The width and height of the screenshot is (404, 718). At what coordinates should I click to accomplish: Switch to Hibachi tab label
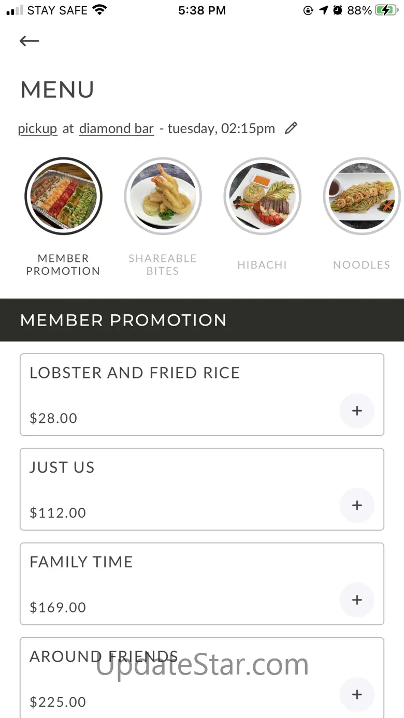tap(262, 265)
